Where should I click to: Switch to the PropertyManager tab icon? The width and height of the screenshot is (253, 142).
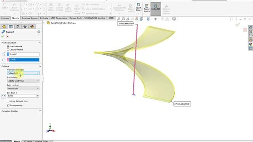point(11,27)
